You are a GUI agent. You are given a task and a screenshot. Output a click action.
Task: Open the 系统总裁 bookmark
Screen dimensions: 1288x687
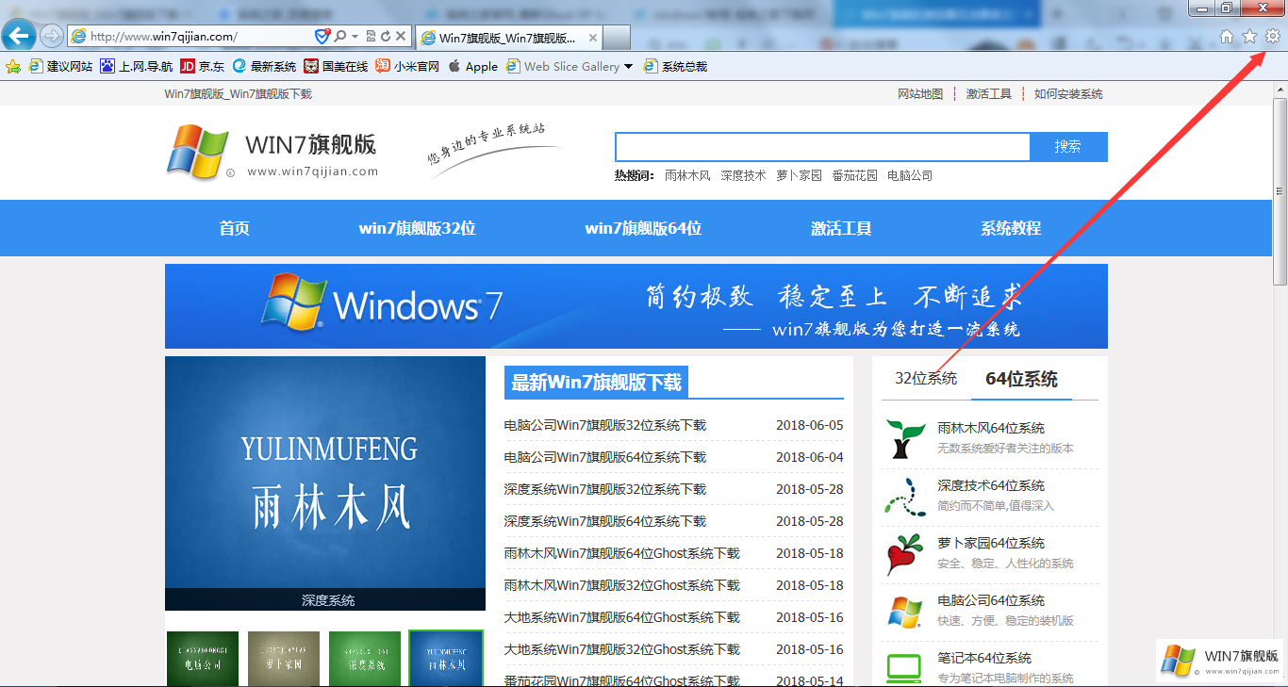tap(675, 66)
